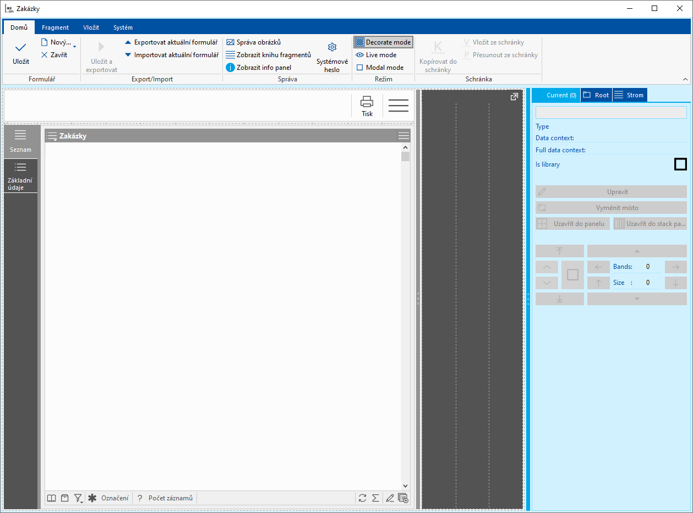The height and width of the screenshot is (513, 693).
Task: Click the empty field above Type
Action: [x=611, y=112]
